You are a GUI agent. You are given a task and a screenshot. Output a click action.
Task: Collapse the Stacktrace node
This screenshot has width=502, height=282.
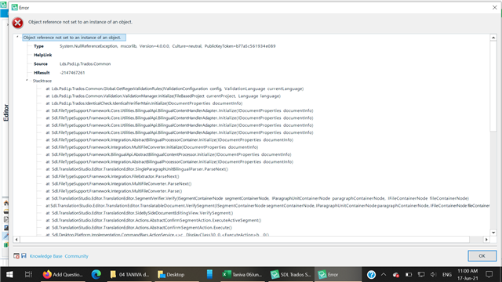27,81
